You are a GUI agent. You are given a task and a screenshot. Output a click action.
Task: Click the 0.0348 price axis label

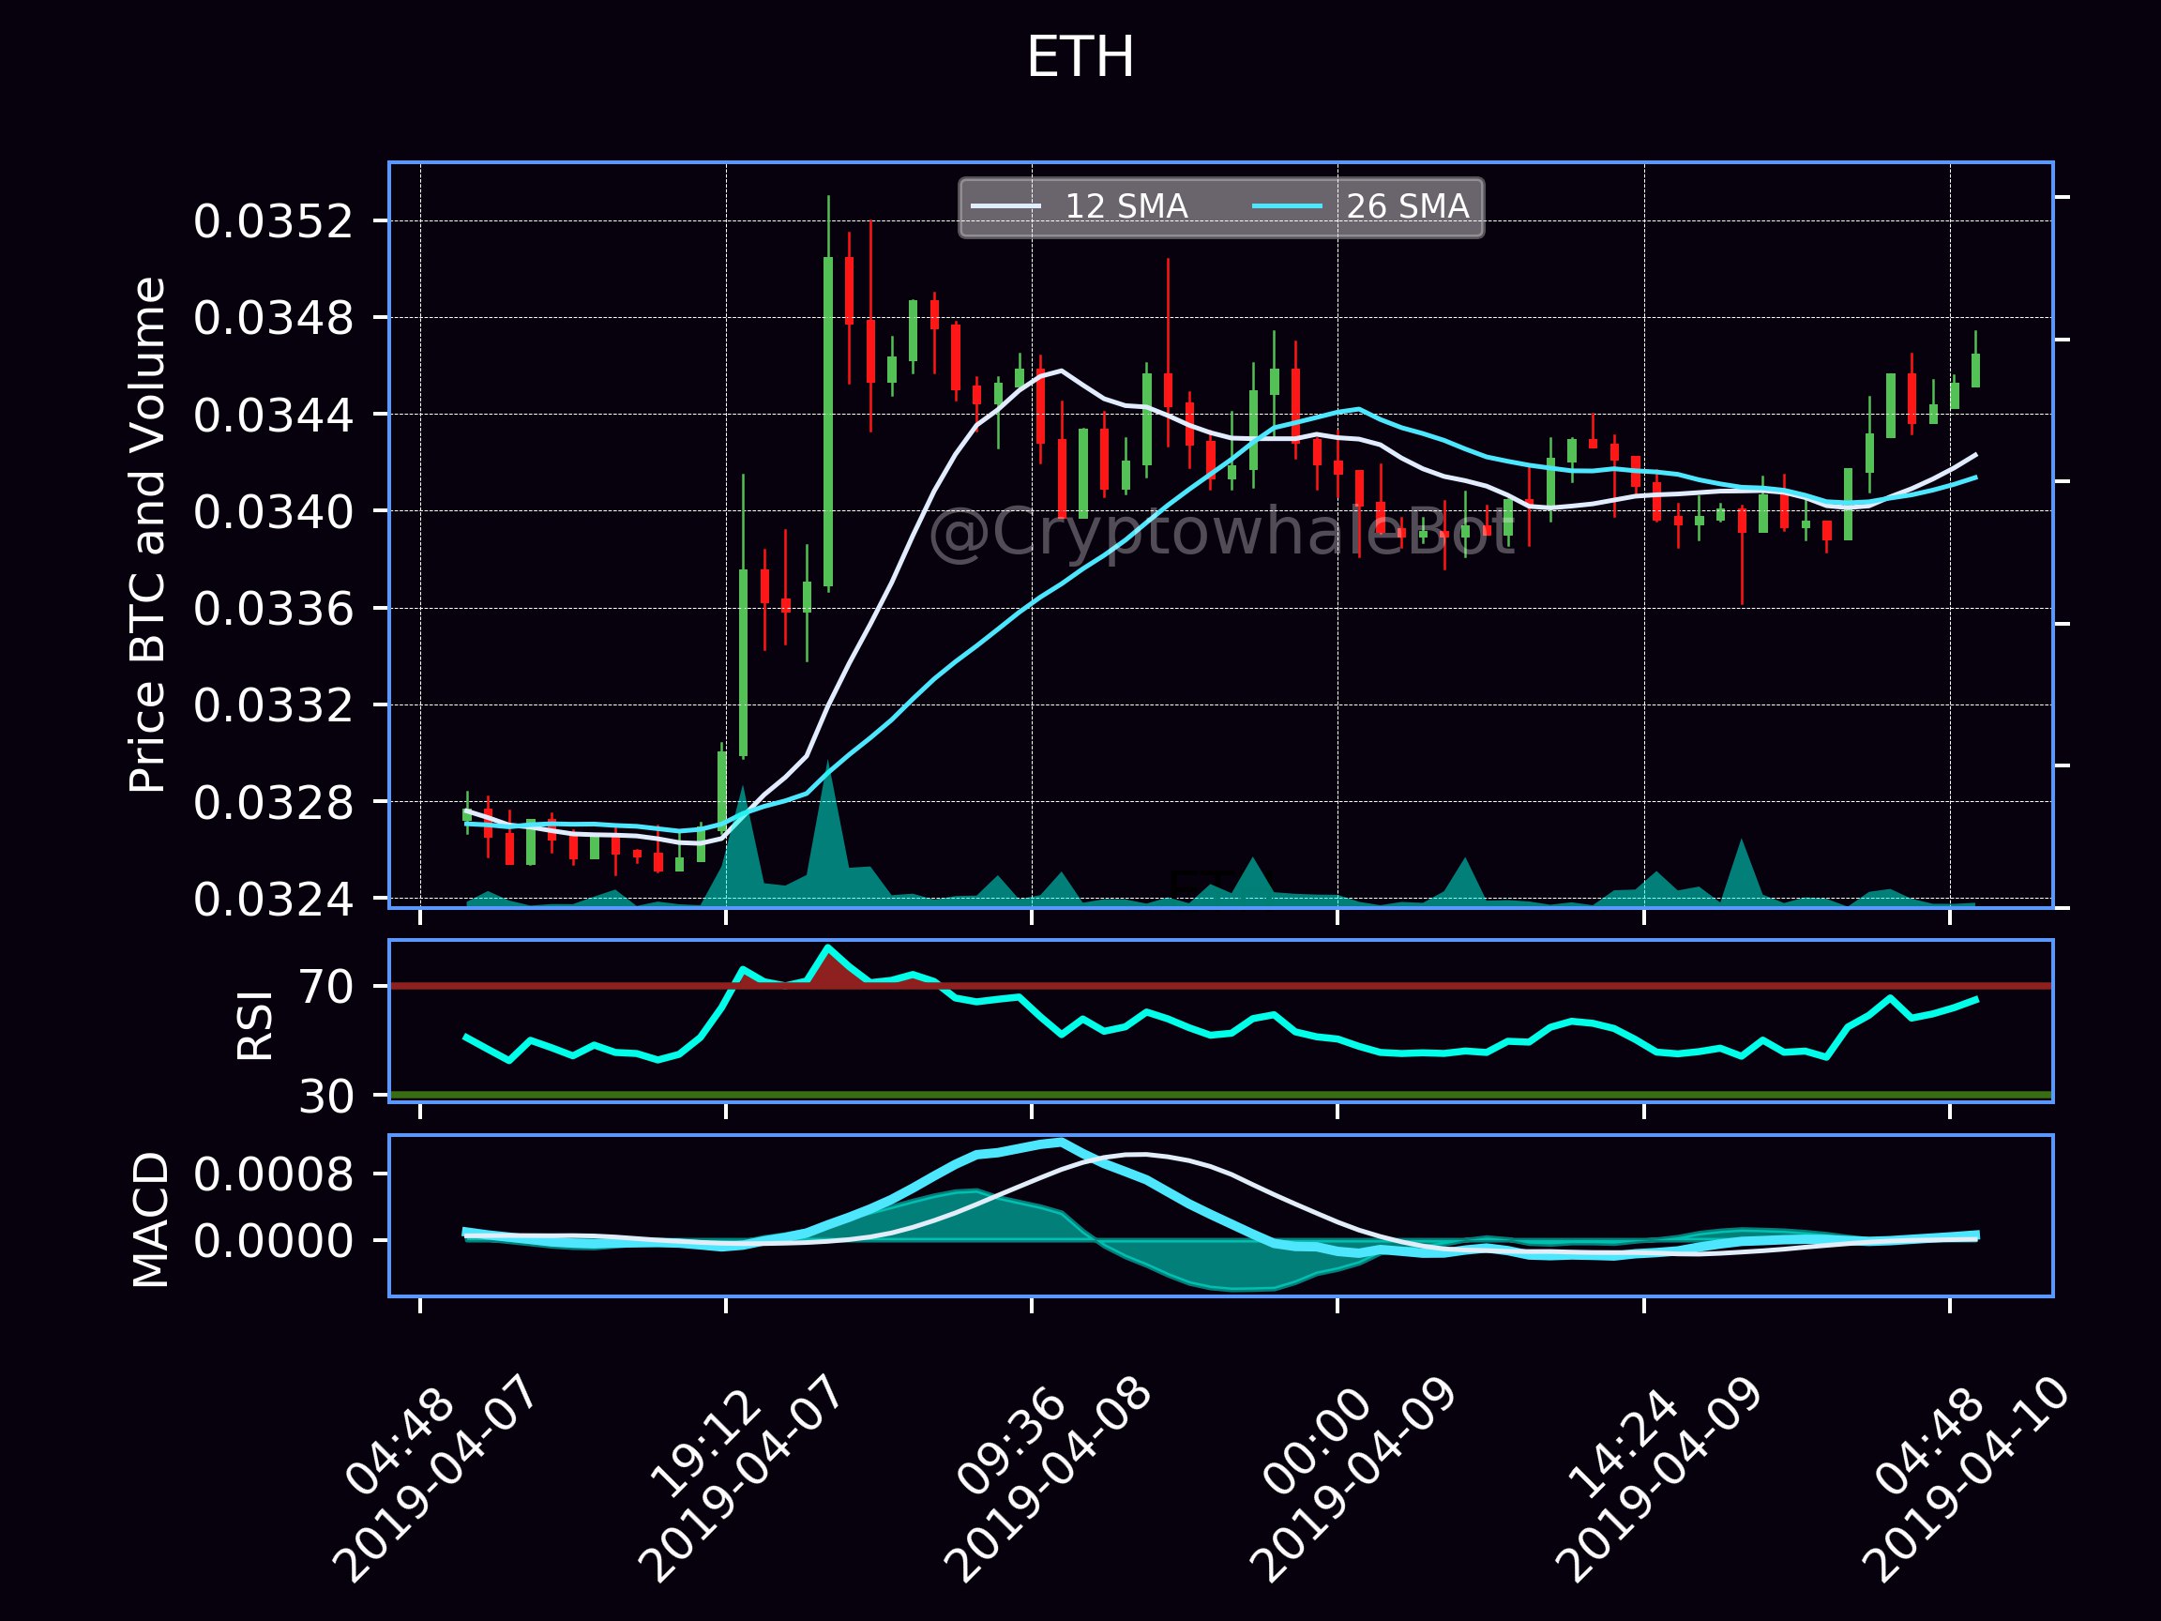coord(273,319)
